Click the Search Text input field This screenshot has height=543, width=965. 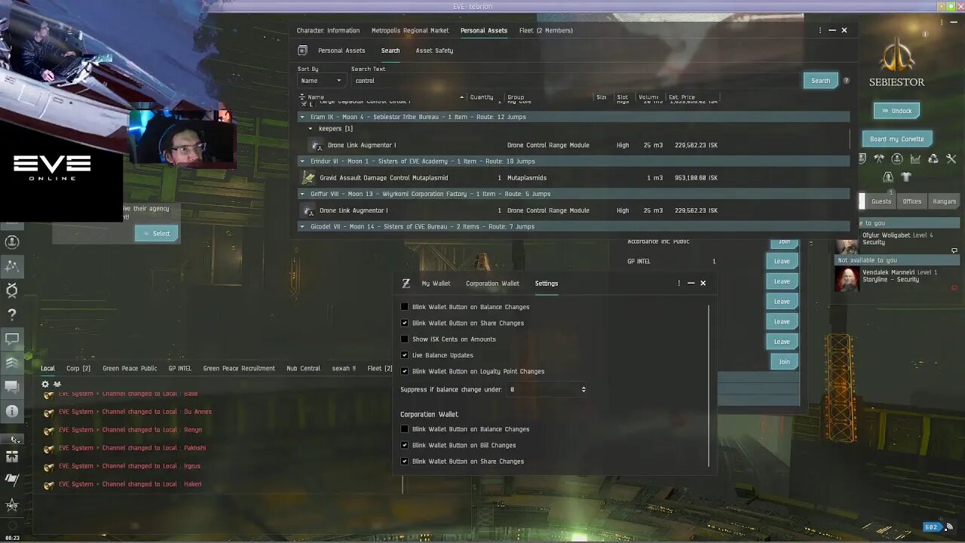coord(575,81)
